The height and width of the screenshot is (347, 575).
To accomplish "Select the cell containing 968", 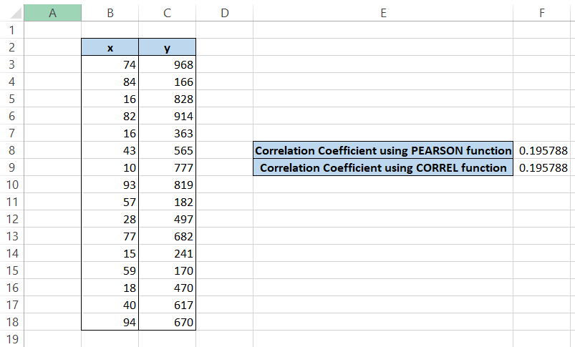I will (x=167, y=64).
